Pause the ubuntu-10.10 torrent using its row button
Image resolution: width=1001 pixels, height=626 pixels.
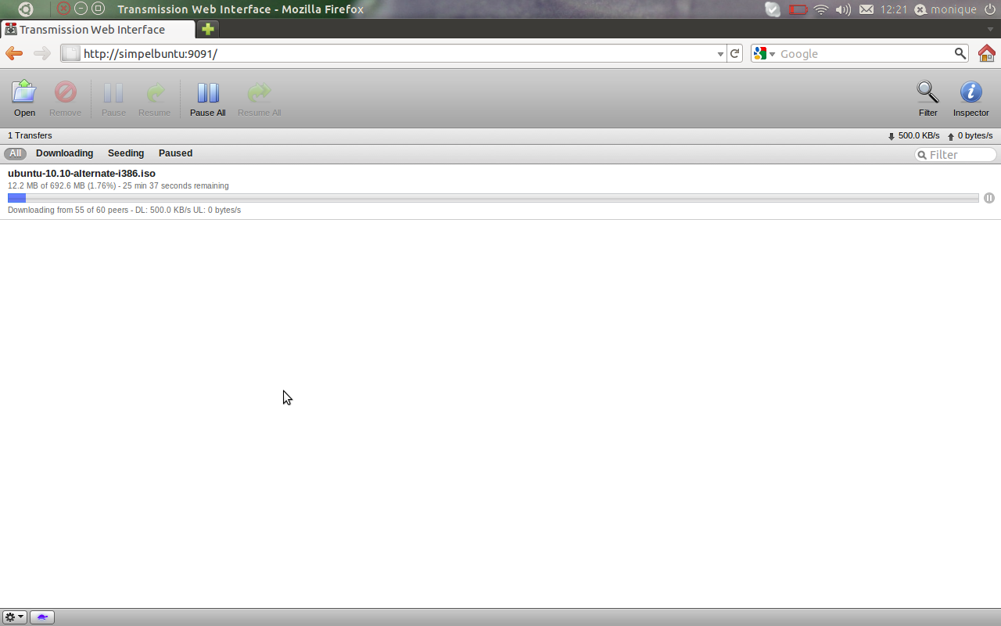click(x=989, y=198)
